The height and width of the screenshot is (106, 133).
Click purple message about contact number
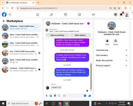coord(72,42)
